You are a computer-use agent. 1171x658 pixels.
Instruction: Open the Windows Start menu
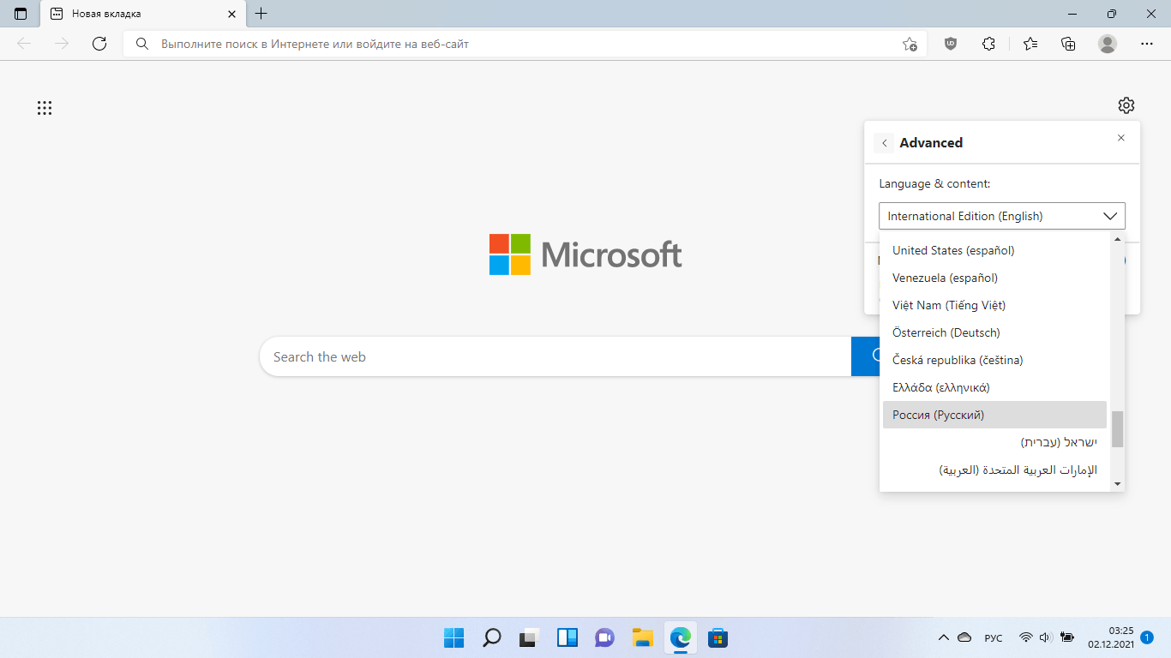(x=453, y=637)
